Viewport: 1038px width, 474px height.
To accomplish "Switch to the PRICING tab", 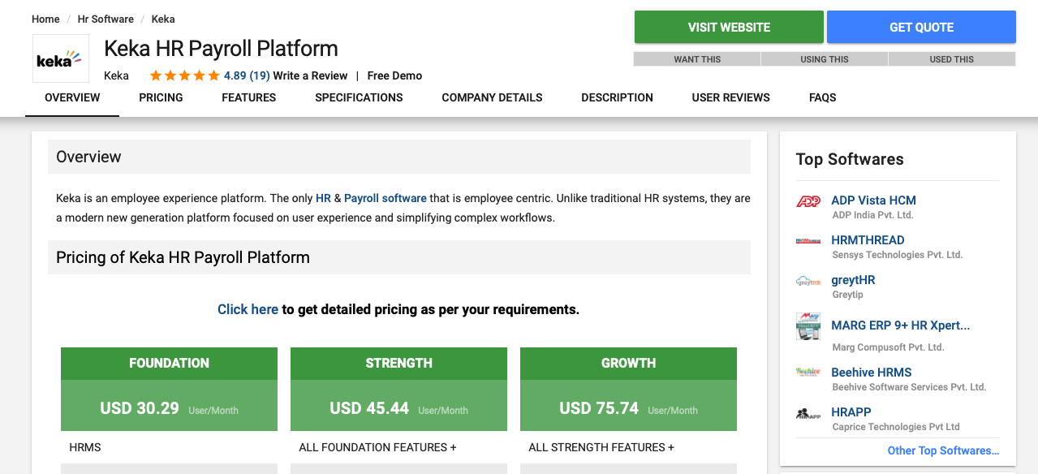I will pos(161,97).
